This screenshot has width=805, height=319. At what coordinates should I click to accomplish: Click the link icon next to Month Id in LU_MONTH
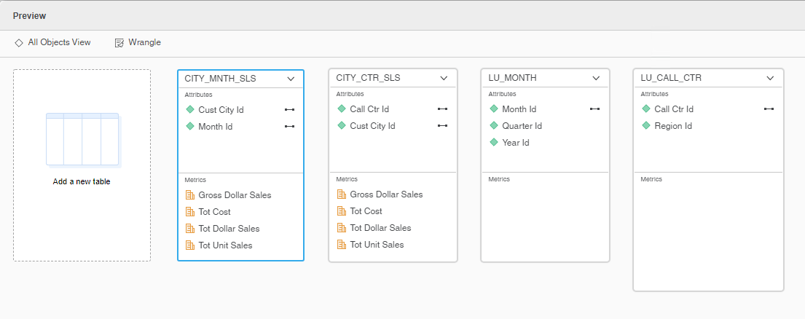pos(594,109)
